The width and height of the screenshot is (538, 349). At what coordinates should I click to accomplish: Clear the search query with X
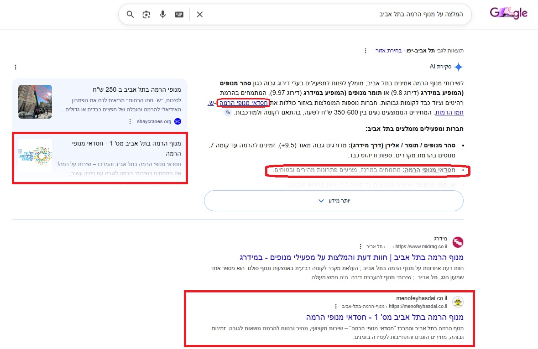199,15
